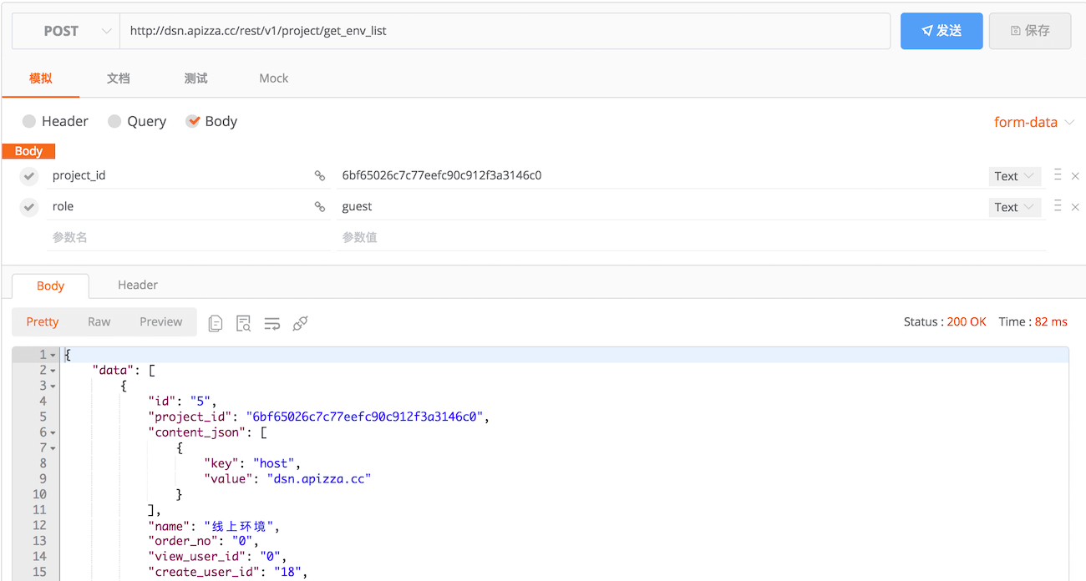Switch to the Mock tab
This screenshot has height=581, width=1086.
273,78
